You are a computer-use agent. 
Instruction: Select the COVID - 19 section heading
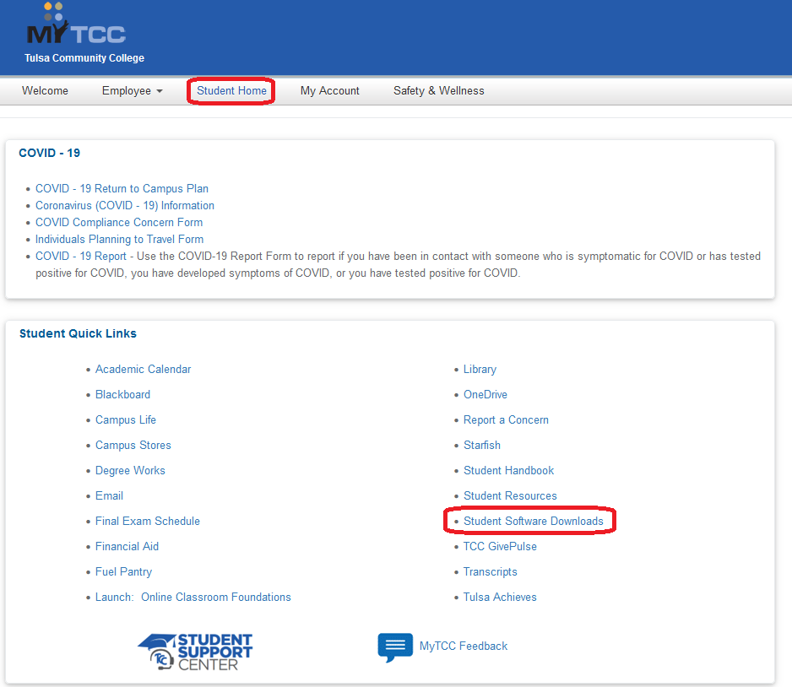50,153
